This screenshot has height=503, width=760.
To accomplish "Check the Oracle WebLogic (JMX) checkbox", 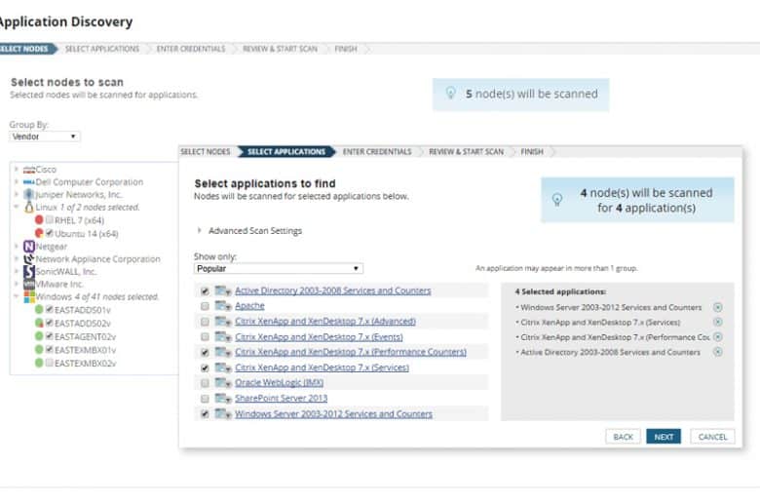I will coord(205,383).
